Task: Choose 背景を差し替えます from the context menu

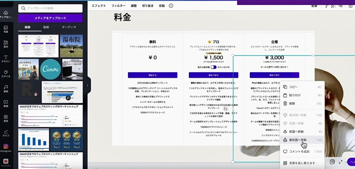Action: (x=302, y=163)
